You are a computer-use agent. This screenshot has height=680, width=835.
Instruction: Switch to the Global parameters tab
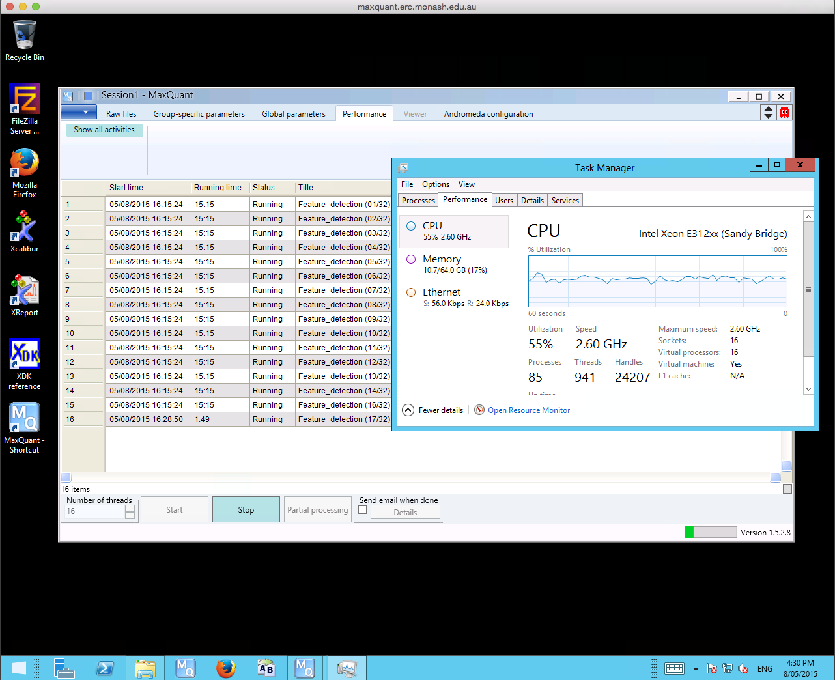click(293, 114)
